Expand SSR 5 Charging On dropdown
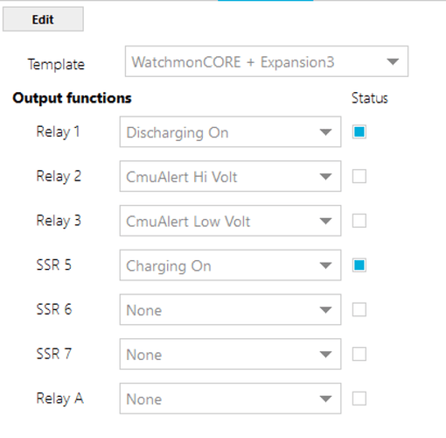Screen dimensions: 446x438 [230, 265]
